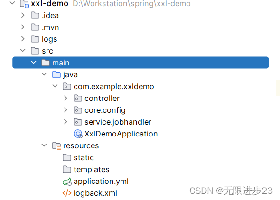Open the application.yml file label
Screen dimensions: 280x200
coord(101,182)
